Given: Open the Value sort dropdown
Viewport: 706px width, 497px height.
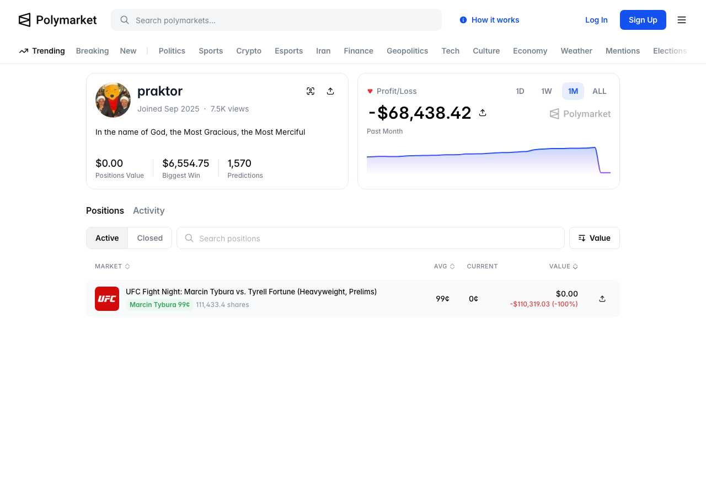Looking at the screenshot, I should coord(594,238).
